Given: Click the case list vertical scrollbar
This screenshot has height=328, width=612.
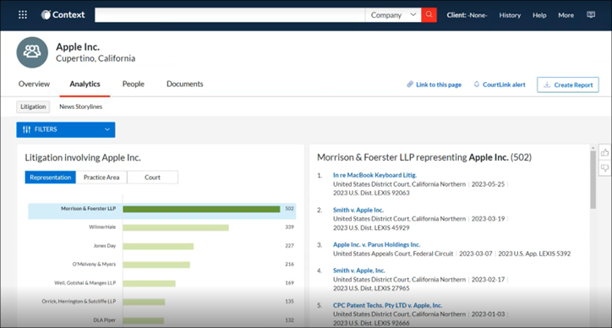Looking at the screenshot, I should [x=593, y=179].
